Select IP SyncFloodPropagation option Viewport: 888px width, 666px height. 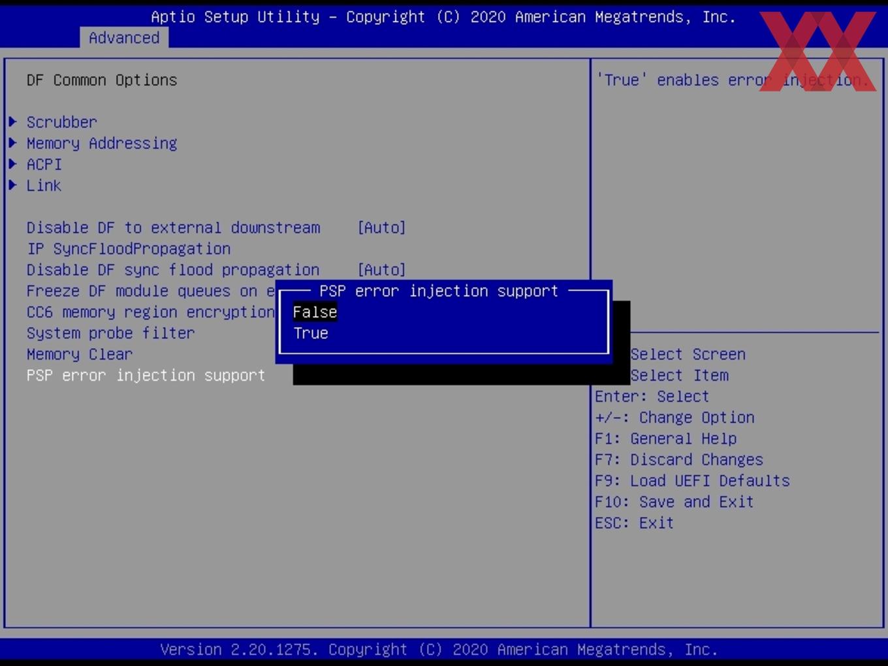coord(129,249)
